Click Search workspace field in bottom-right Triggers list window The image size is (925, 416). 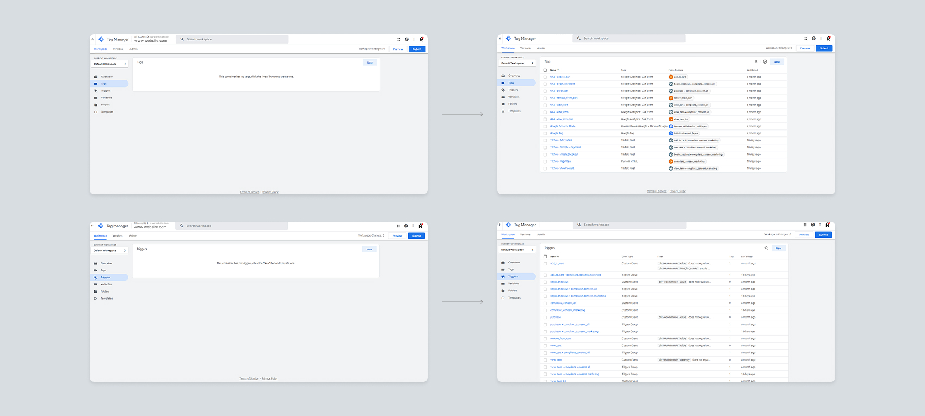(630, 225)
